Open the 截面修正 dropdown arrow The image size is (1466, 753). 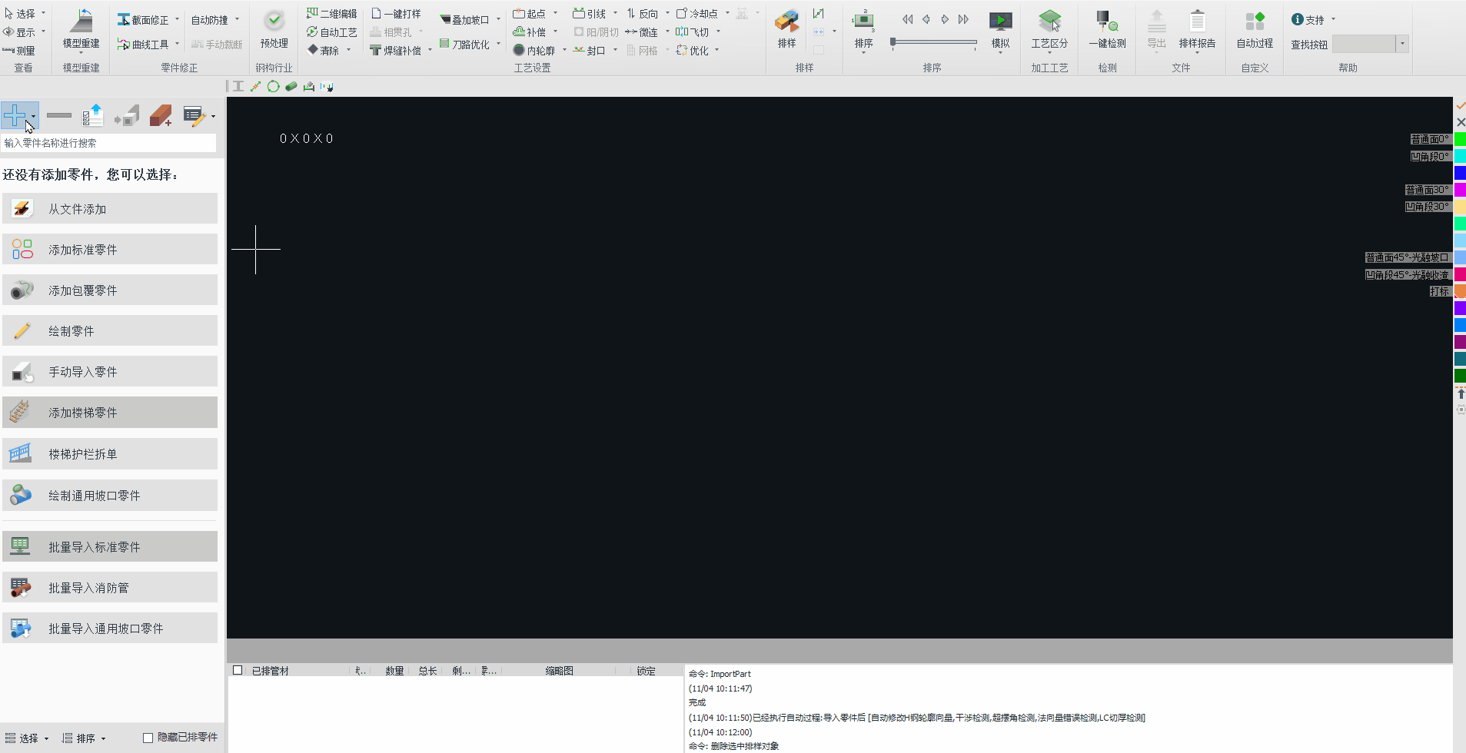pyautogui.click(x=177, y=19)
